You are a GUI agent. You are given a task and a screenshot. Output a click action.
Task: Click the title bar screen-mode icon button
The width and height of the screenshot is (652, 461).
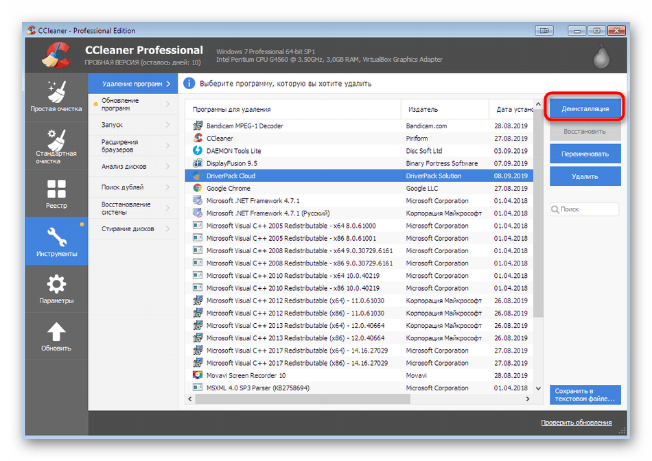pyautogui.click(x=544, y=30)
